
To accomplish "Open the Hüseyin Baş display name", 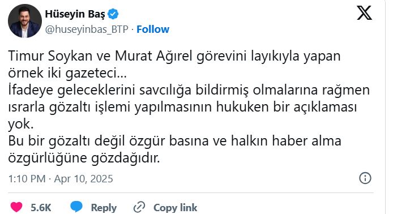I will point(75,14).
